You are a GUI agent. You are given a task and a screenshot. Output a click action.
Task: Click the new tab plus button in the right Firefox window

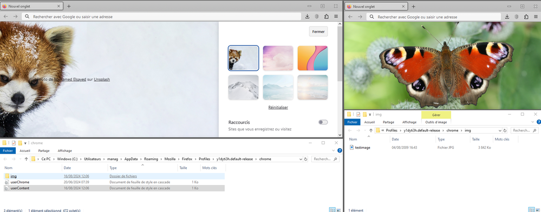[x=413, y=6]
